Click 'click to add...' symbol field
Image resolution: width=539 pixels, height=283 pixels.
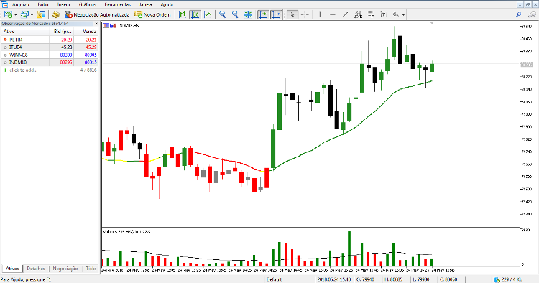[x=24, y=70]
